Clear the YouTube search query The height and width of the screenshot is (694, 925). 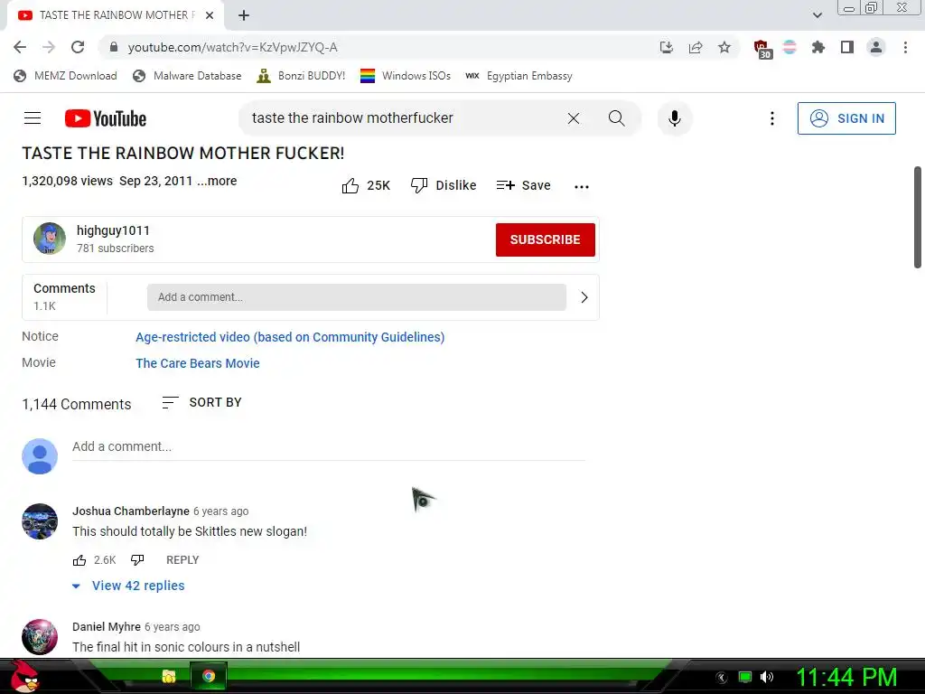click(x=573, y=118)
